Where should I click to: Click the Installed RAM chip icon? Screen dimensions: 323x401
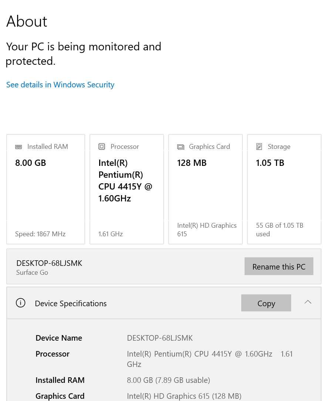click(x=18, y=147)
